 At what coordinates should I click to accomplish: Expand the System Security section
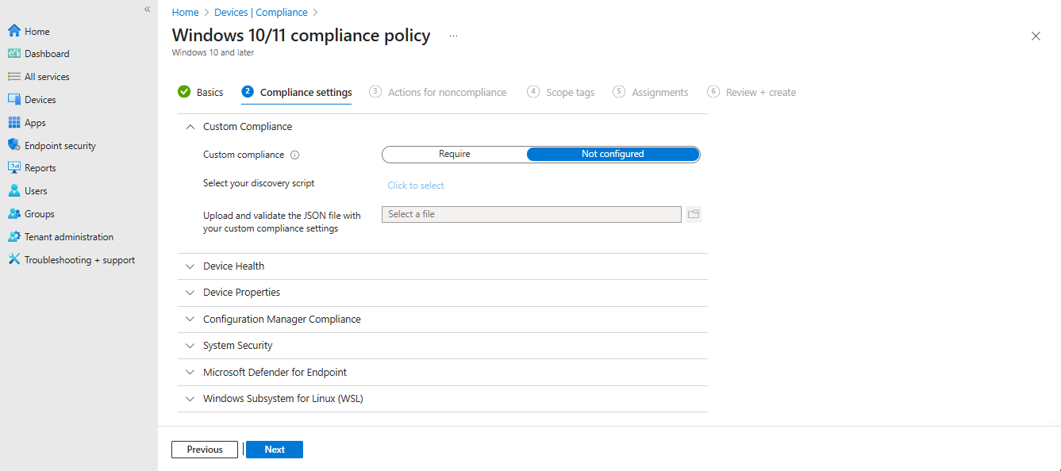click(x=190, y=345)
